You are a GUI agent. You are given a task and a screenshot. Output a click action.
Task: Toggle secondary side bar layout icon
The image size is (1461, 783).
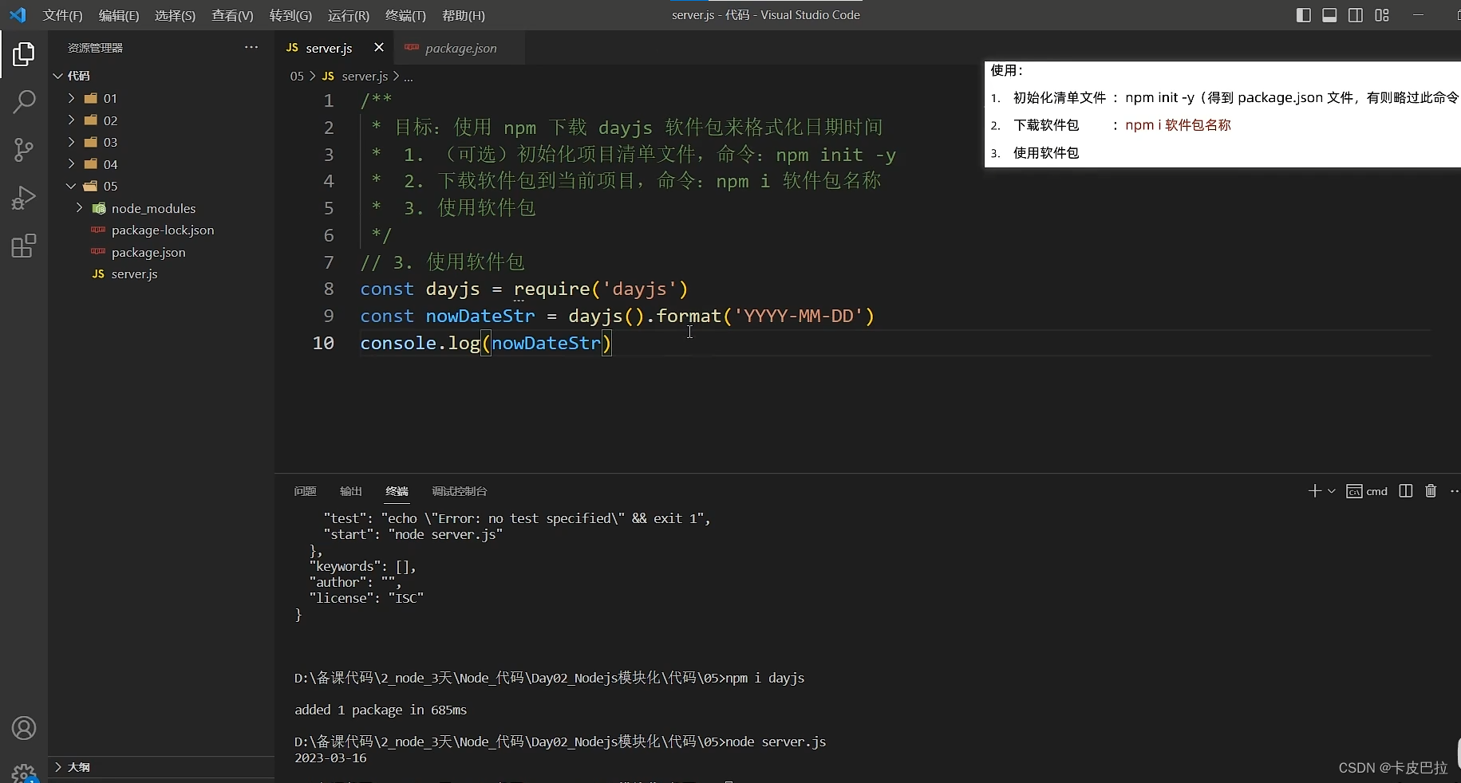point(1356,15)
